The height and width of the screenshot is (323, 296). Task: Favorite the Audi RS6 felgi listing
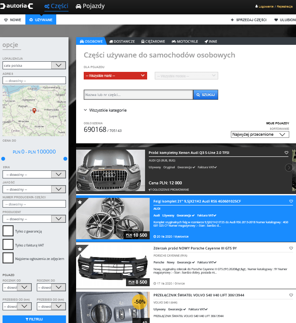coord(291,201)
